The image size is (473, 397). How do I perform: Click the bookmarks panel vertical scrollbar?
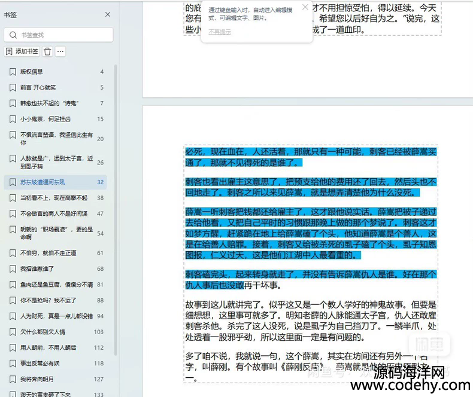point(116,210)
